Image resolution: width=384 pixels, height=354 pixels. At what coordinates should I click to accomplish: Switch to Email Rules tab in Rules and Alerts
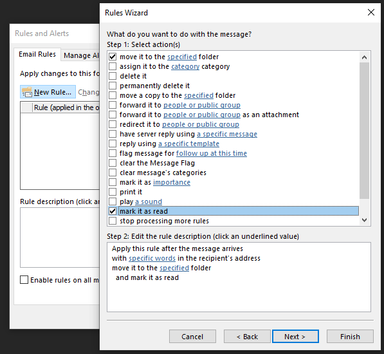(37, 54)
